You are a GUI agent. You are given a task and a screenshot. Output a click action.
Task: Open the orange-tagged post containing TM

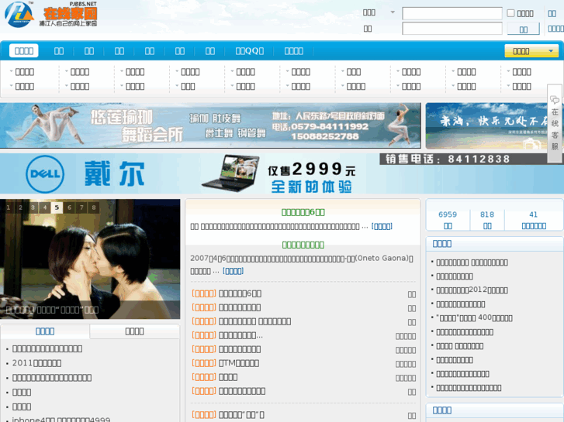point(239,363)
